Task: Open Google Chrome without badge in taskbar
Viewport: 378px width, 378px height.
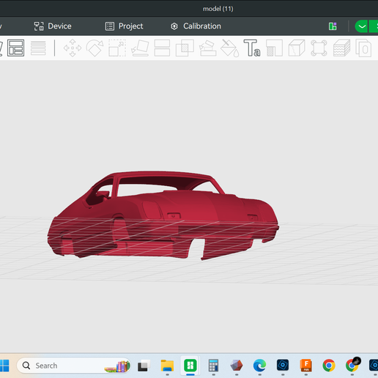Action: (x=329, y=366)
